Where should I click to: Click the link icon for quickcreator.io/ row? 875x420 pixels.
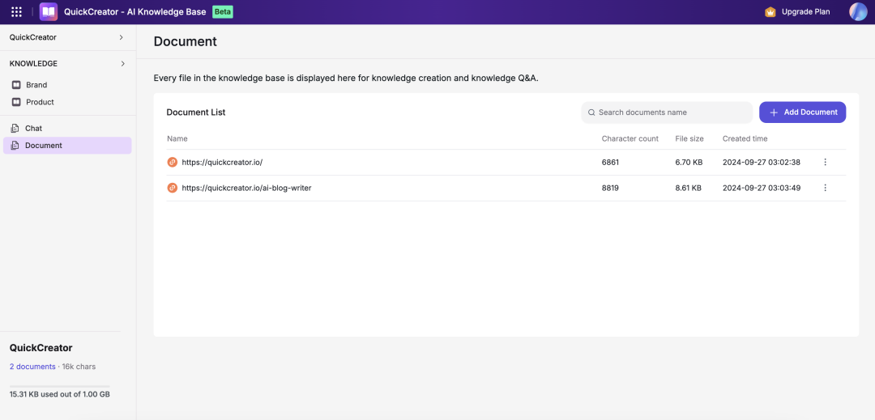point(173,162)
